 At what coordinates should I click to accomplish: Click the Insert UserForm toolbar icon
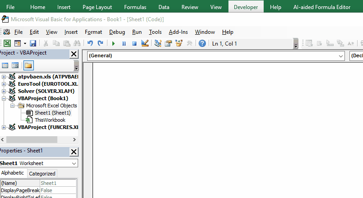18,43
